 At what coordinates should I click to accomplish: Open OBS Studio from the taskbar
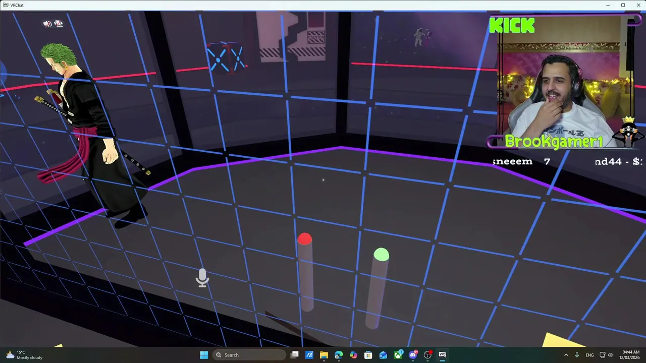tap(428, 355)
